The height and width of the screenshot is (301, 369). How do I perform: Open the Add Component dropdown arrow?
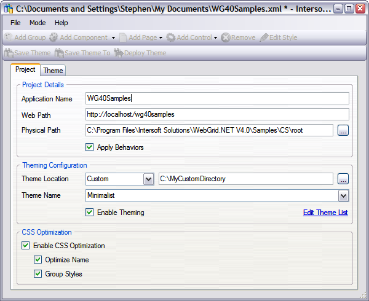(x=113, y=38)
